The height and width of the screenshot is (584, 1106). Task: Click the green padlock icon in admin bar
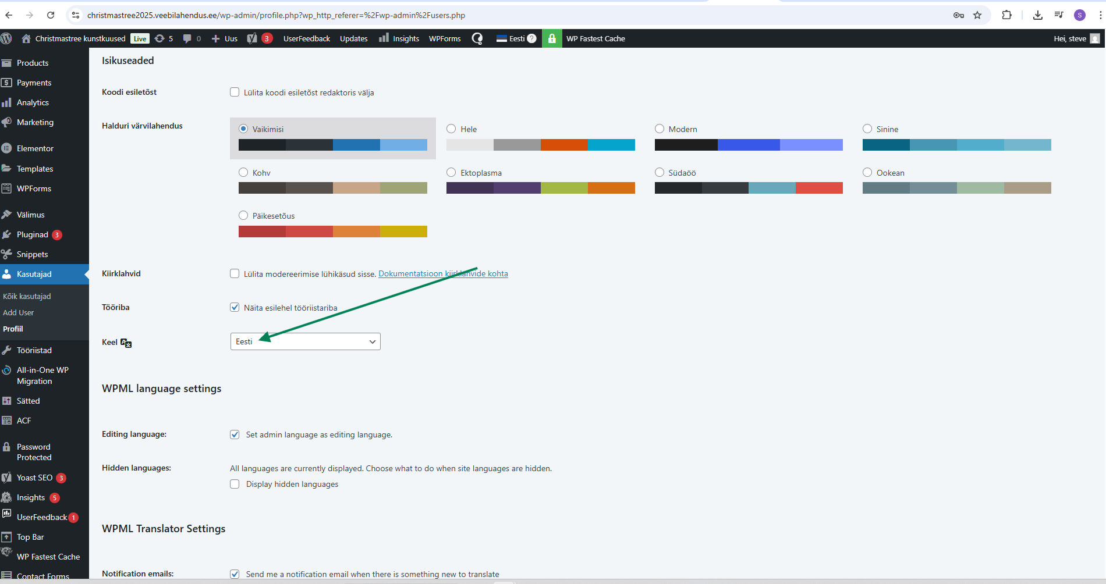[x=552, y=38]
